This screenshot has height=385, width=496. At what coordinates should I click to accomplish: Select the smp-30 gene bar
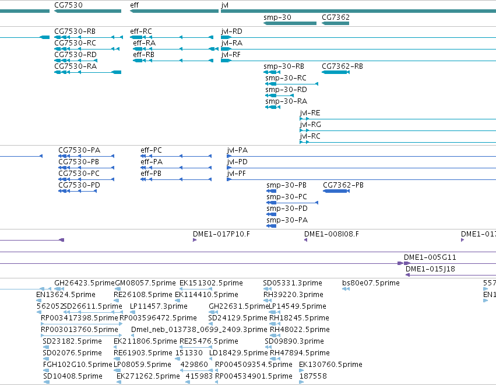point(290,23)
